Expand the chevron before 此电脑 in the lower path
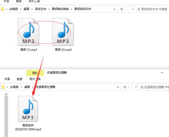 pos(7,87)
